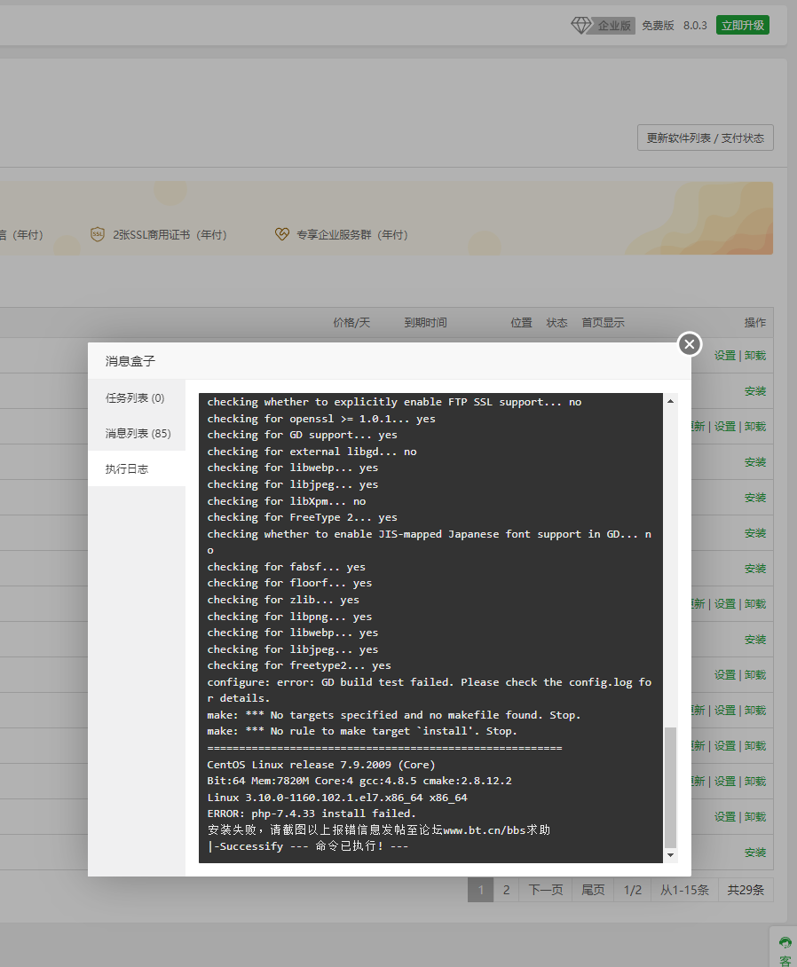Viewport: 797px width, 967px height.
Task: Click '|-Successify --- 命令已执行' line
Action: click(308, 846)
